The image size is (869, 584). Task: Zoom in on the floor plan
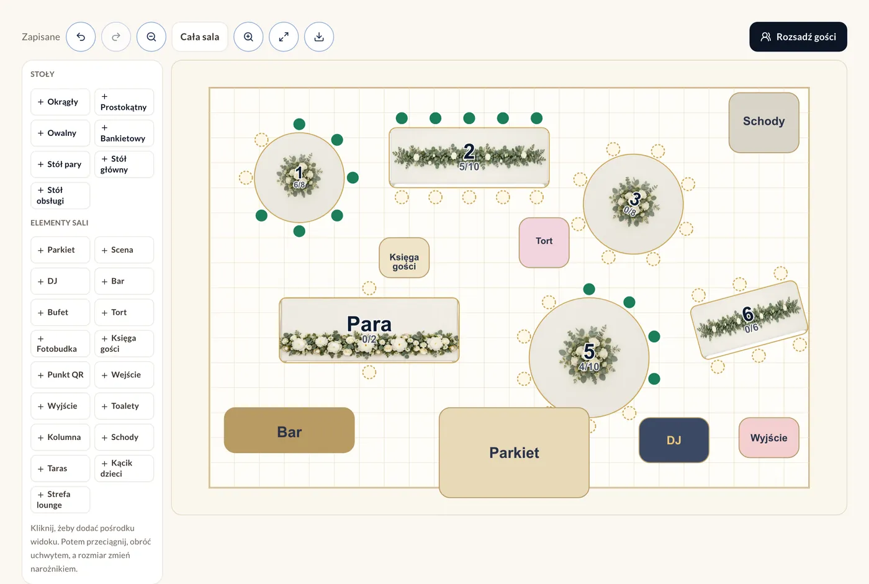(248, 37)
